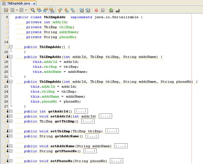Viewport: 203px width, 164px height.
Task: Click Shift Line Left icon
Action: coord(81,10)
